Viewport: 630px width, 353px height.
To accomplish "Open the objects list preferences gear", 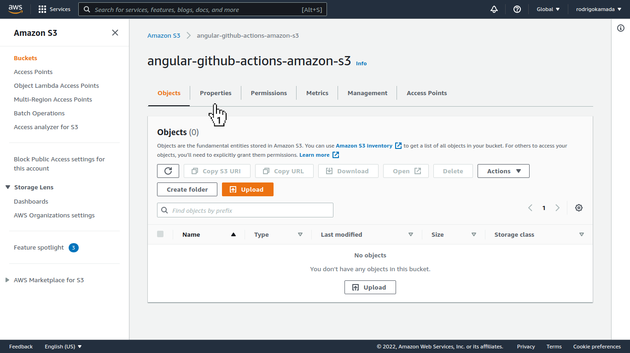I will point(579,208).
